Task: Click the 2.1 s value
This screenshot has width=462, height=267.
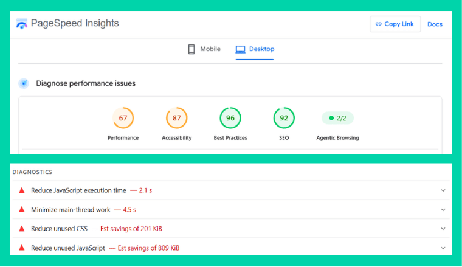Action: click(x=145, y=190)
